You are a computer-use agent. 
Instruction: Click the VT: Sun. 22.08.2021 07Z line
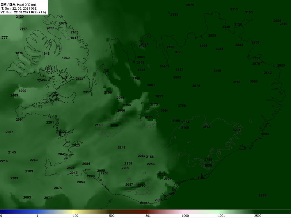coord(23,12)
